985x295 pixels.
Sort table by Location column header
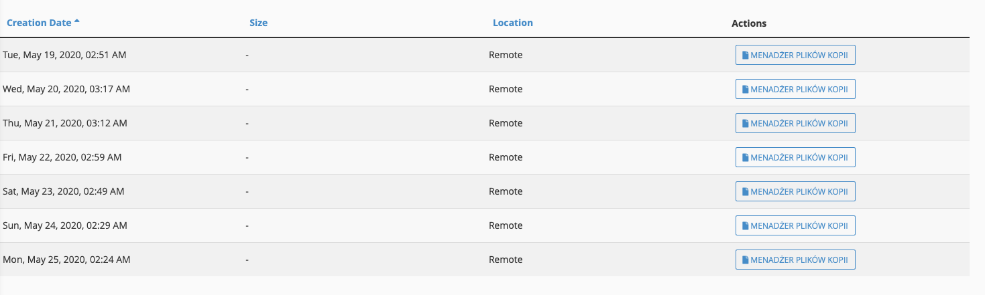513,23
